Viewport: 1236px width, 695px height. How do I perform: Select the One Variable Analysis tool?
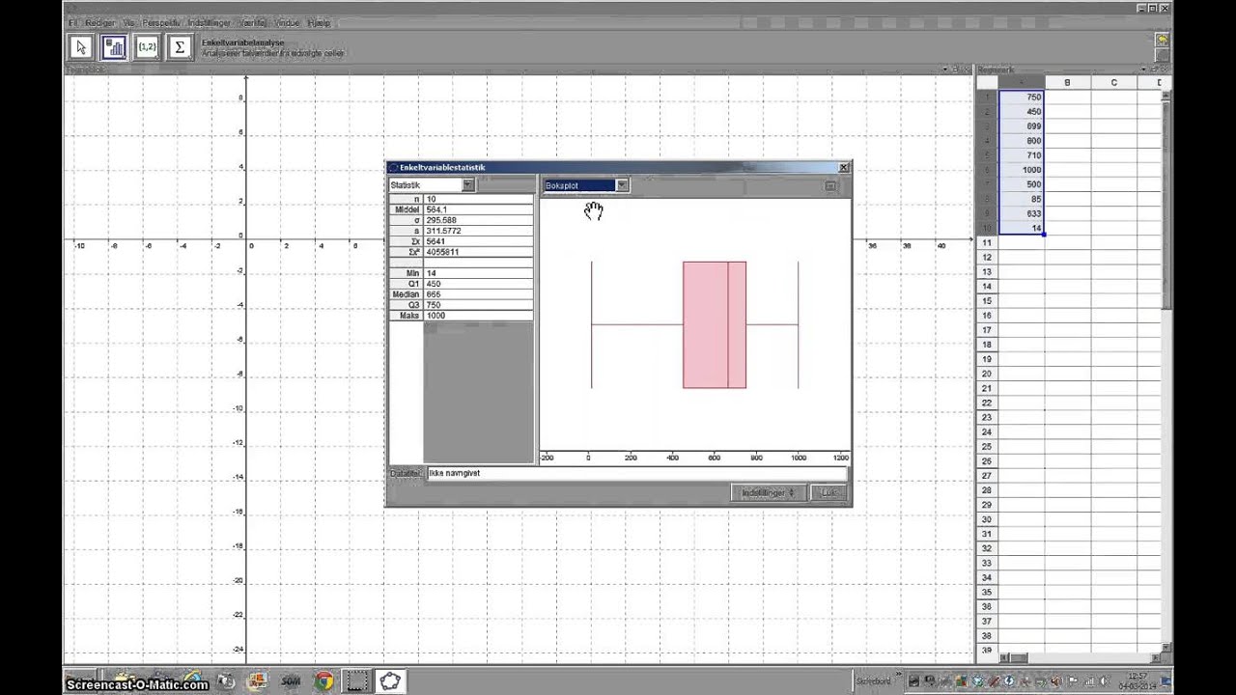pyautogui.click(x=114, y=47)
